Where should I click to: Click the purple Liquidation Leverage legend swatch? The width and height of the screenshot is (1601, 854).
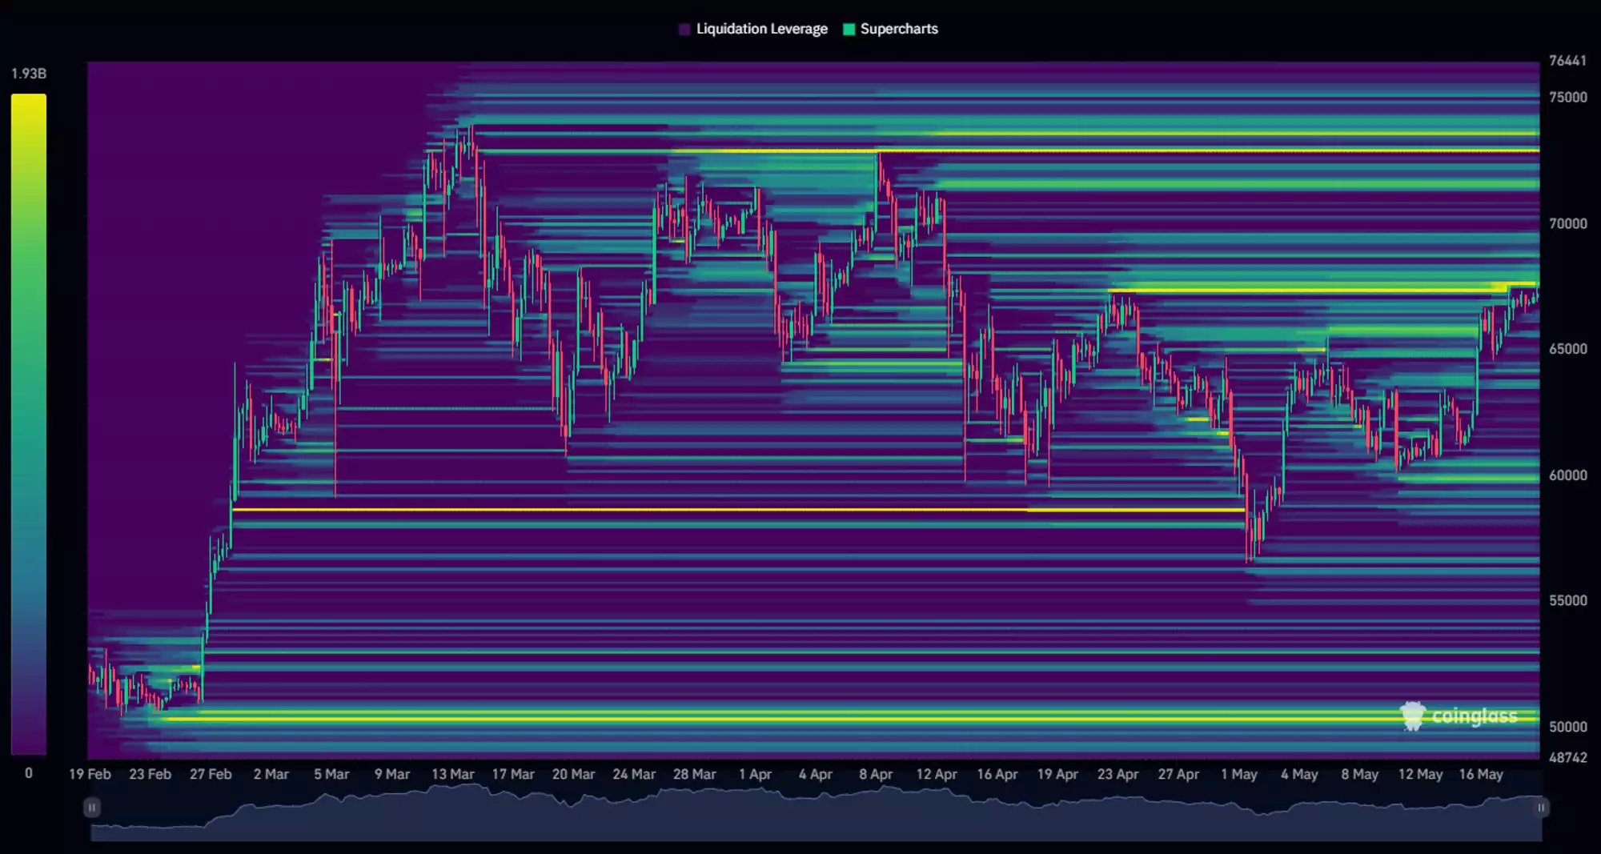click(x=684, y=30)
